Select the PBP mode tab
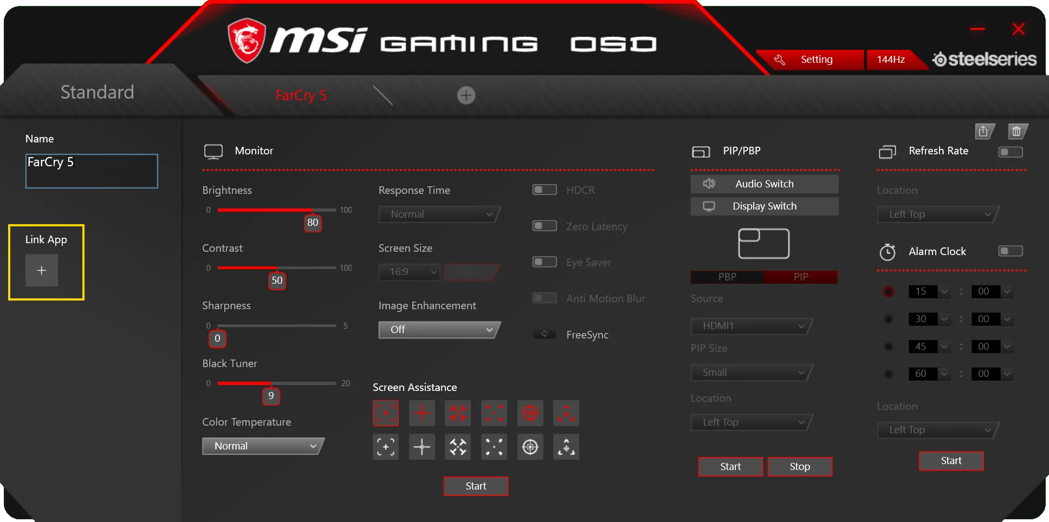 pyautogui.click(x=727, y=277)
